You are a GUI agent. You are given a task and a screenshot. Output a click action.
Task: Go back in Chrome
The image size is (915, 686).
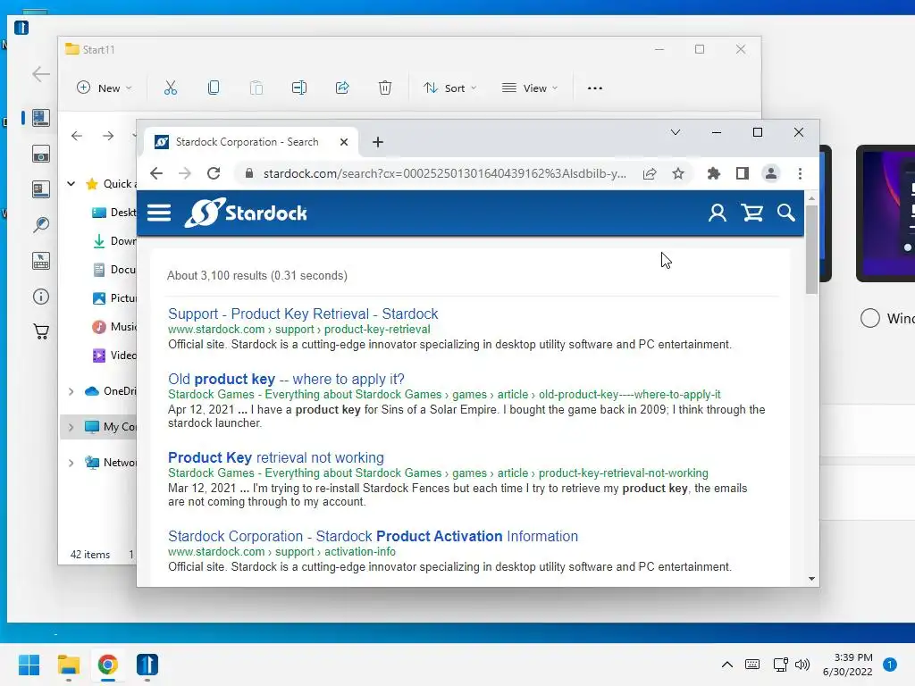pos(155,173)
